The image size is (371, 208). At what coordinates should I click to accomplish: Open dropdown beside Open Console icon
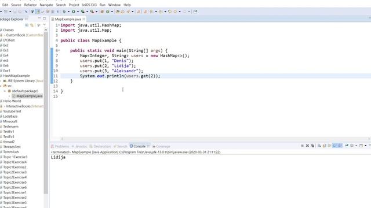(x=366, y=146)
